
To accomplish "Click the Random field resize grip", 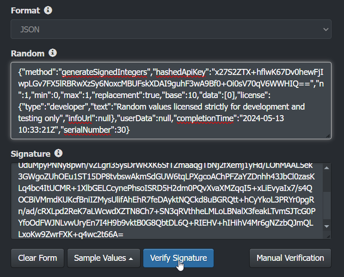I will tap(328, 136).
